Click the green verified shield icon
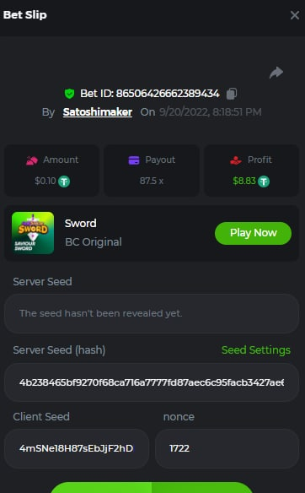The image size is (305, 493). point(69,94)
